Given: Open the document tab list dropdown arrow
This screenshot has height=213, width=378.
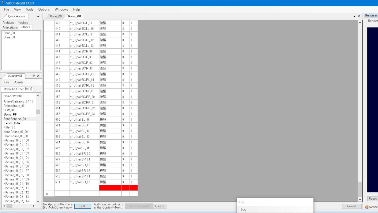Looking at the screenshot, I should [x=354, y=16].
